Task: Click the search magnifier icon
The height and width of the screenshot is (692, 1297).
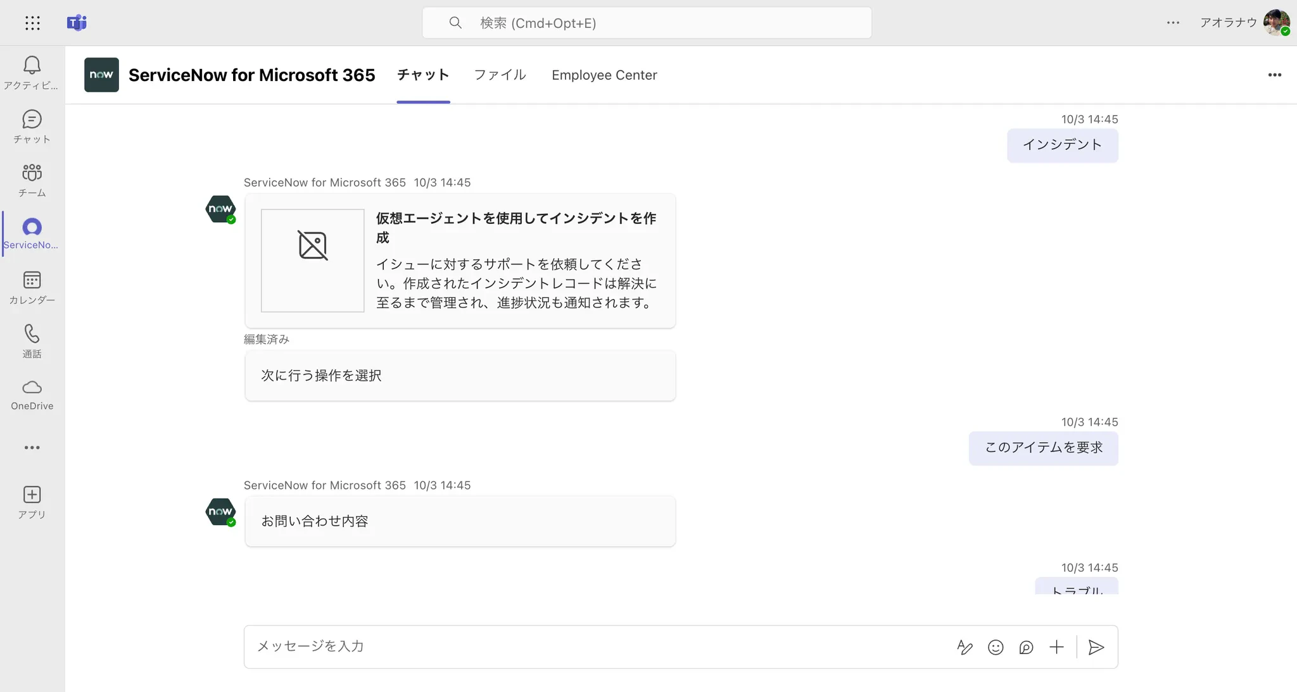Action: coord(455,23)
